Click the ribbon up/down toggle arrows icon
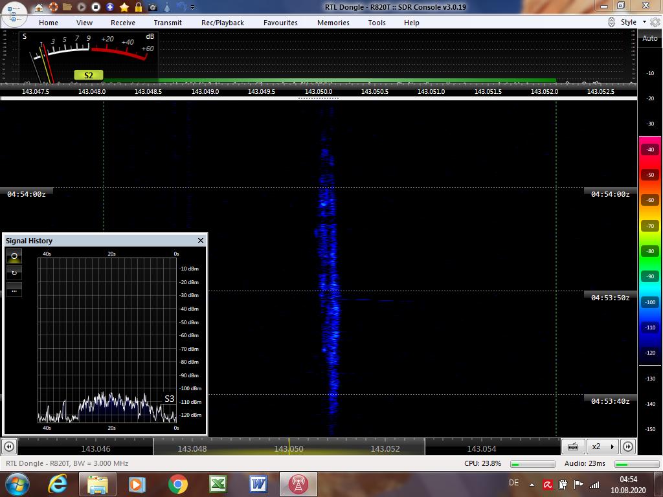Viewport: 663px width, 497px height. [611, 23]
